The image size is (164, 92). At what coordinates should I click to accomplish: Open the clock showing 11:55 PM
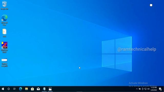tap(154, 89)
